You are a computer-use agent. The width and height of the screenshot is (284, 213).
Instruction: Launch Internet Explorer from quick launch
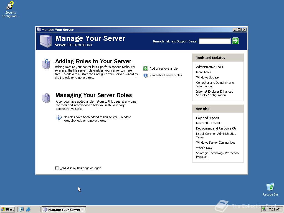pos(28,209)
